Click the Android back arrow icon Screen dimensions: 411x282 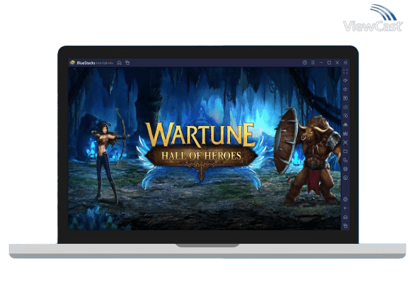pos(345,208)
